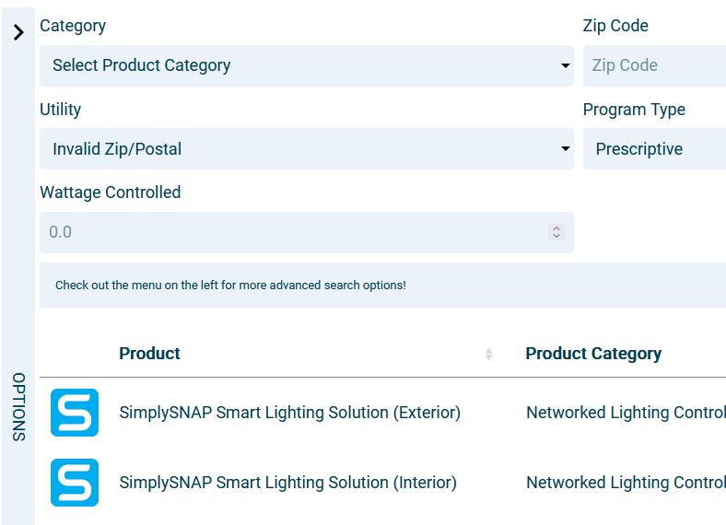The height and width of the screenshot is (525, 726).
Task: Open the Select Product Category dropdown
Action: (x=306, y=65)
